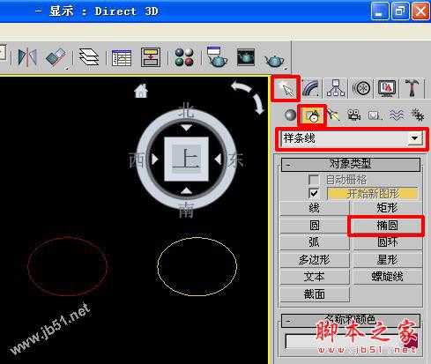
Task: Minimize the application window
Action: pyautogui.click(x=380, y=11)
